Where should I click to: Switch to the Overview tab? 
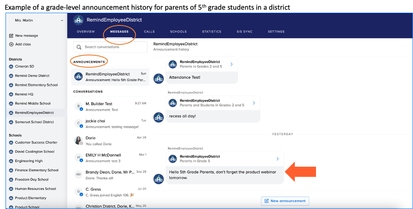pos(86,32)
